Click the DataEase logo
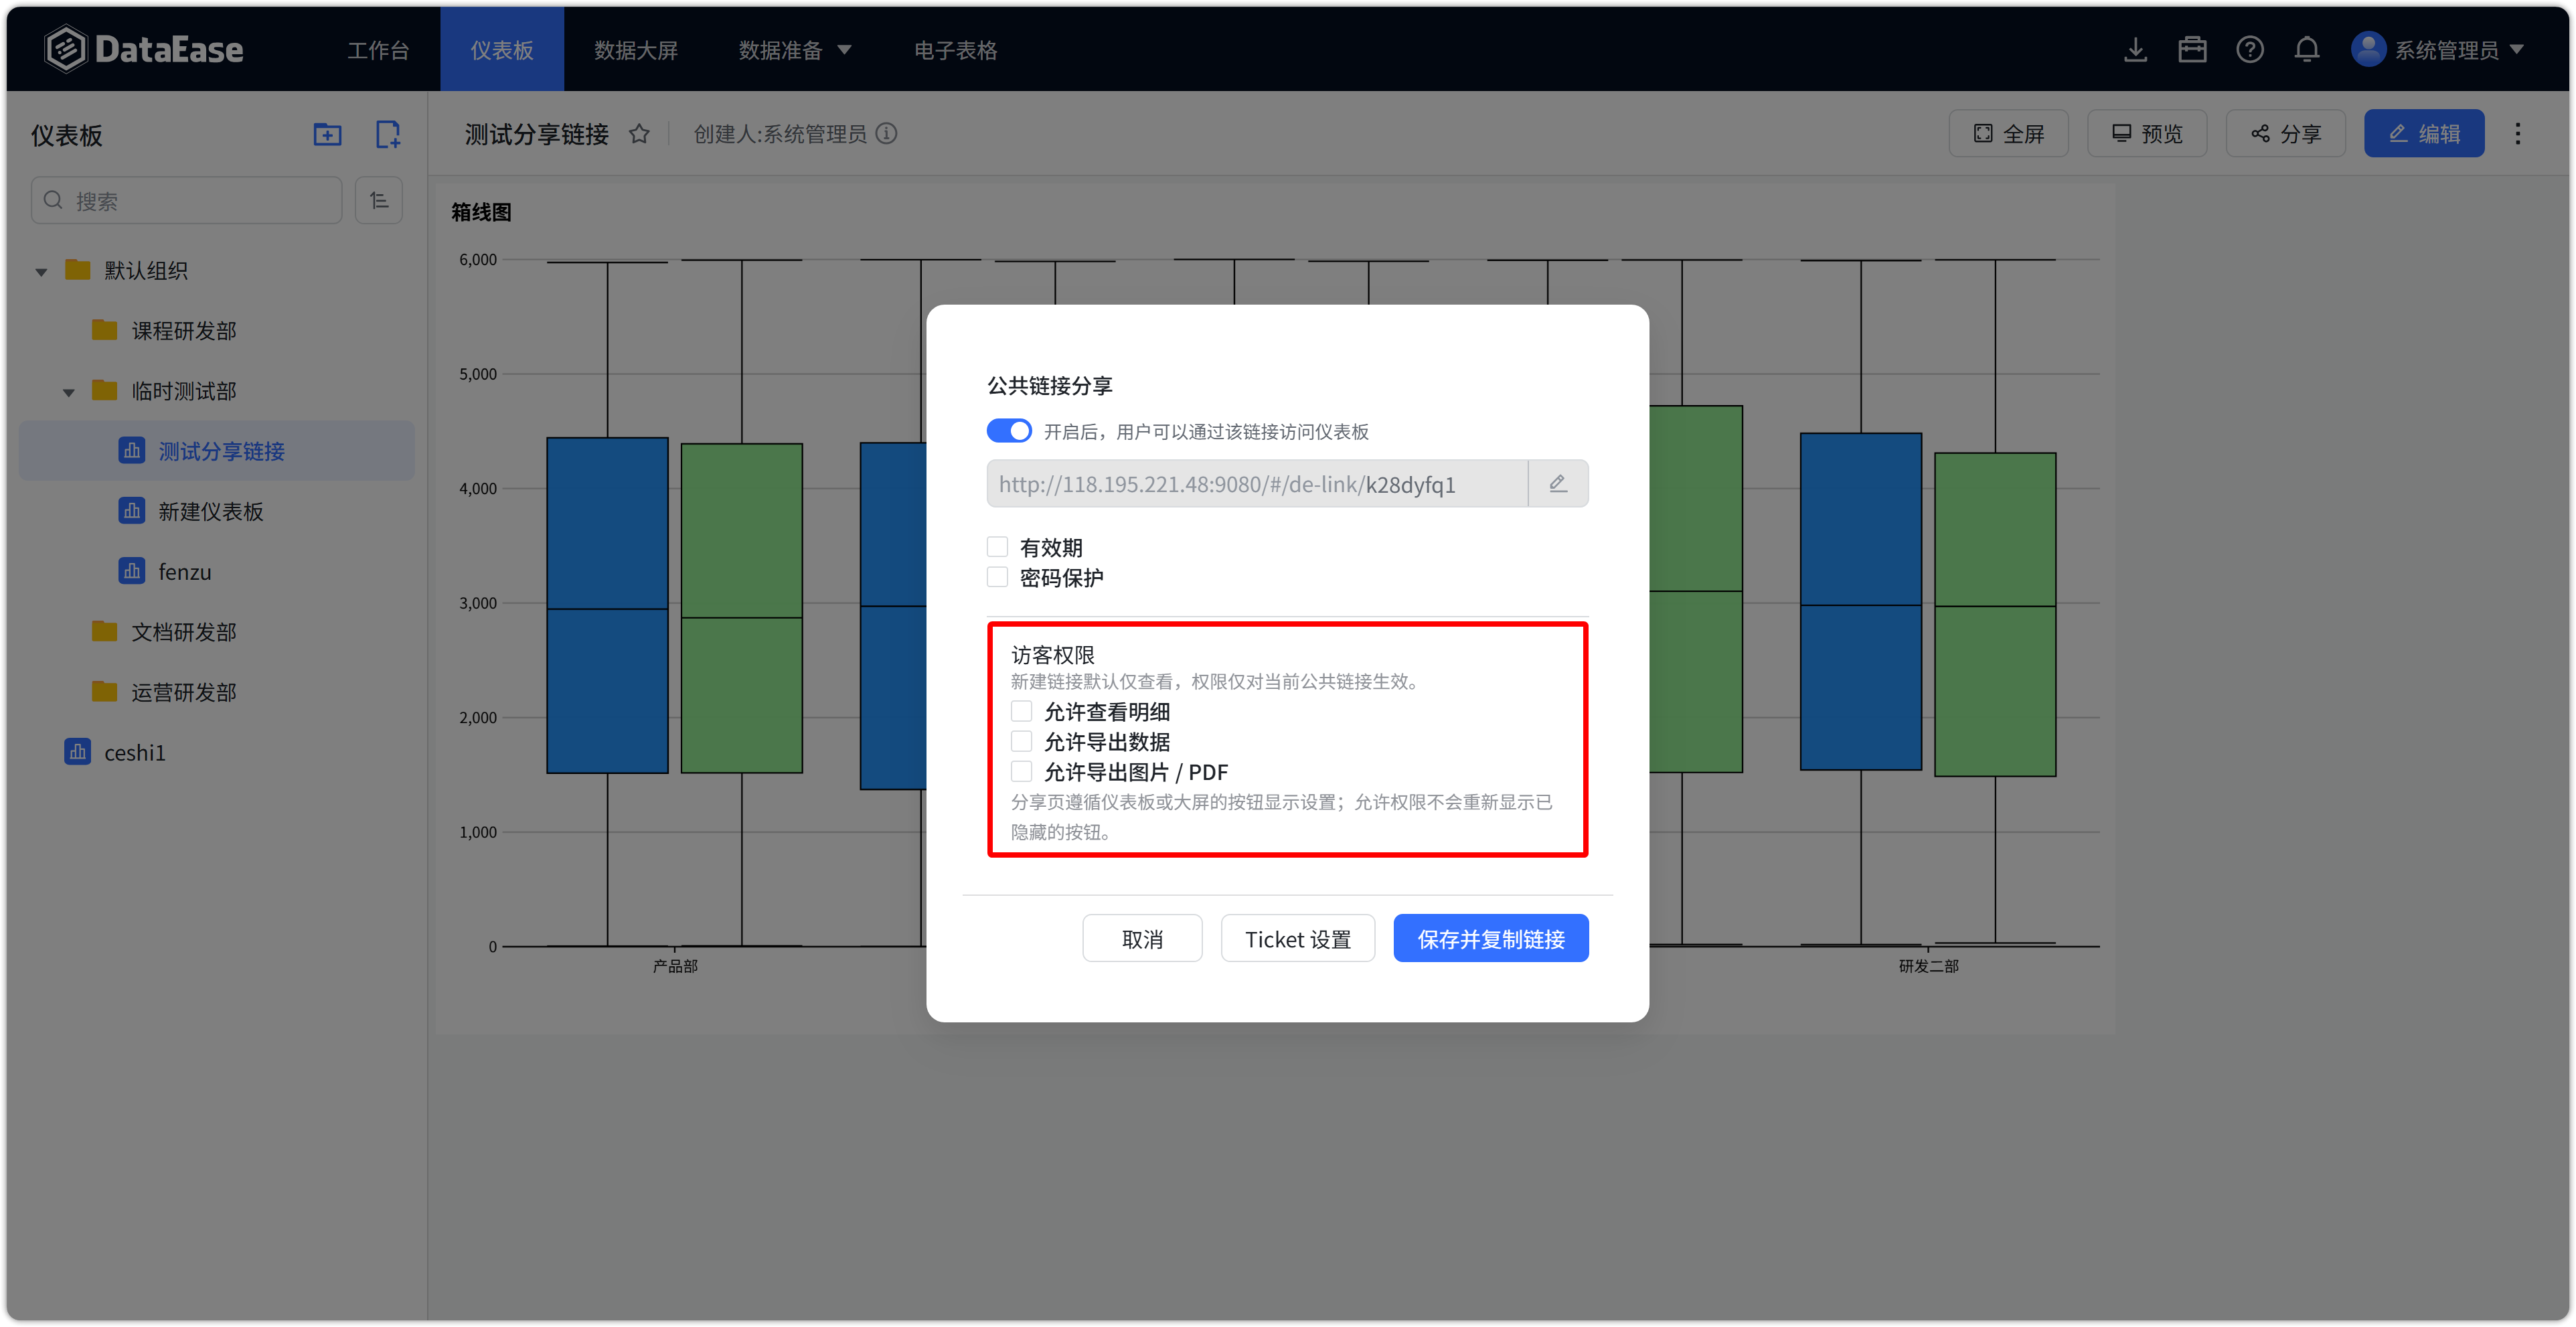 click(x=144, y=49)
